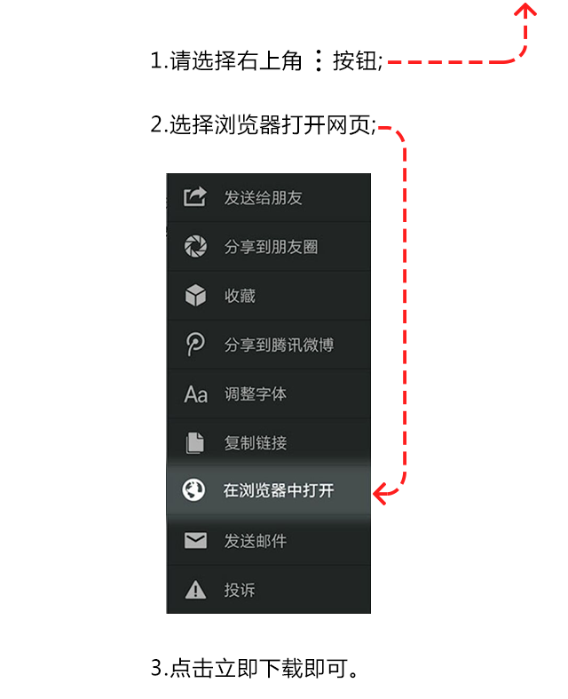Choose the 分享到腾讯微博 option
Viewport: 568px width, 699px height.
pos(269,344)
